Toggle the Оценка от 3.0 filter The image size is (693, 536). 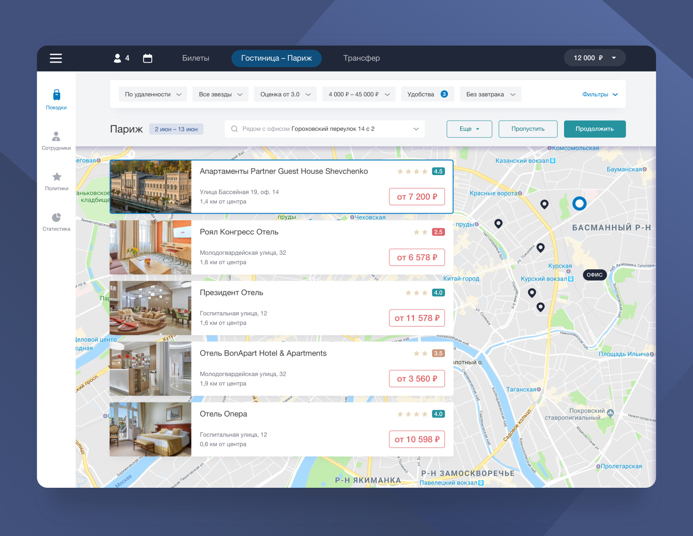coord(285,94)
